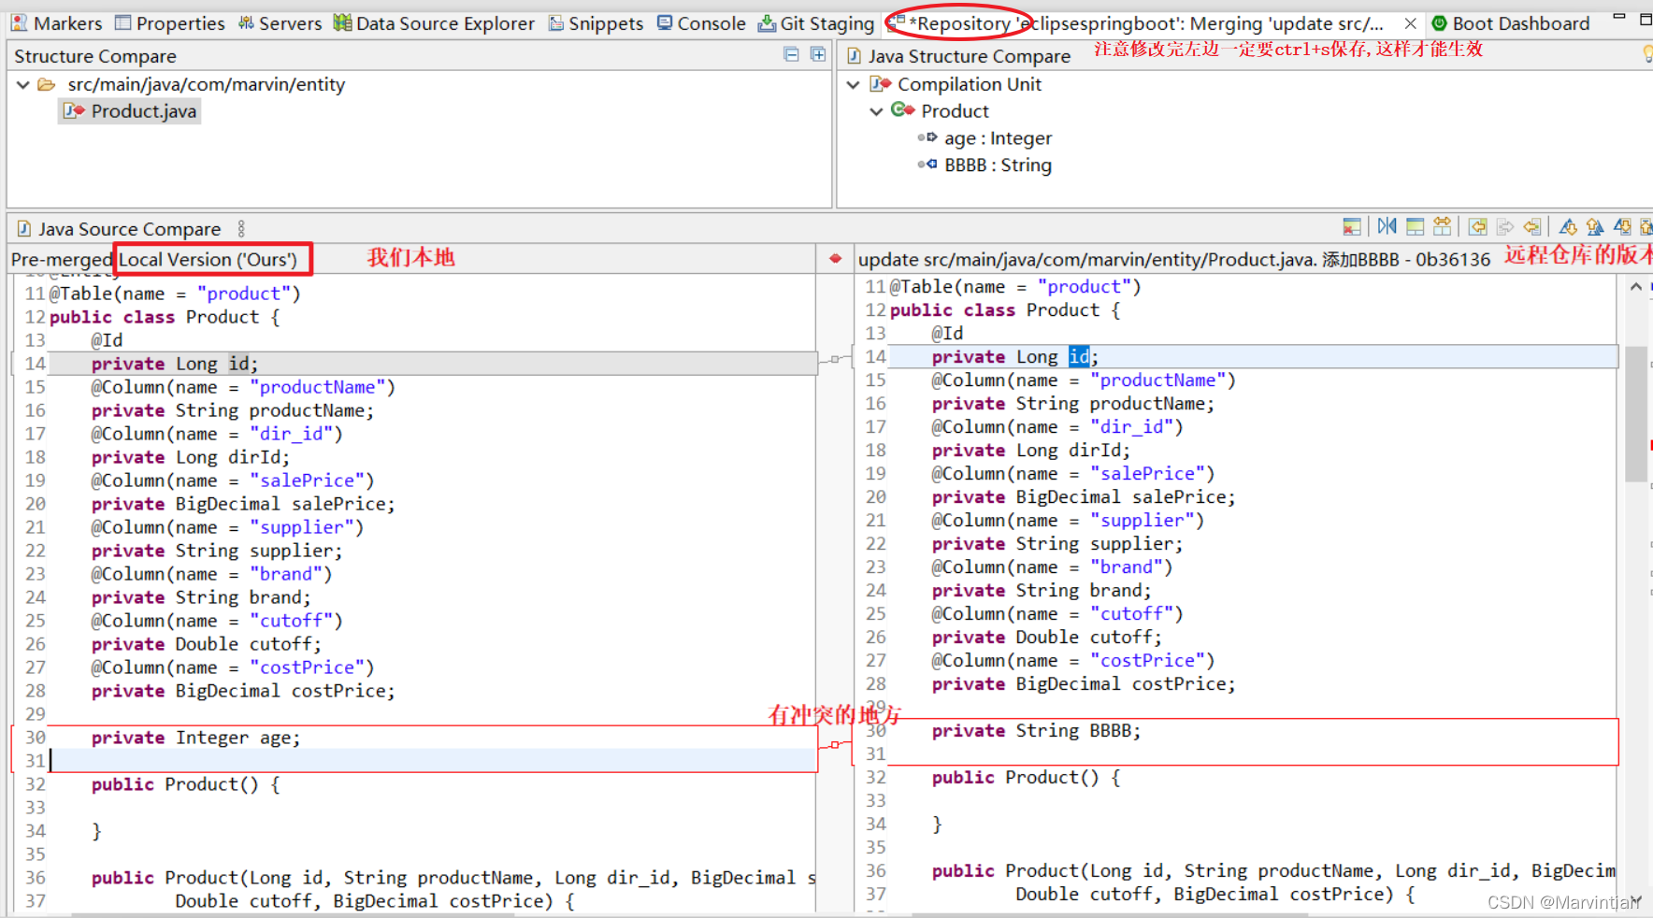Viewport: 1653px width, 918px height.
Task: Click the remote commit label '添加BBBB - 0b36136'
Action: [x=1406, y=259]
